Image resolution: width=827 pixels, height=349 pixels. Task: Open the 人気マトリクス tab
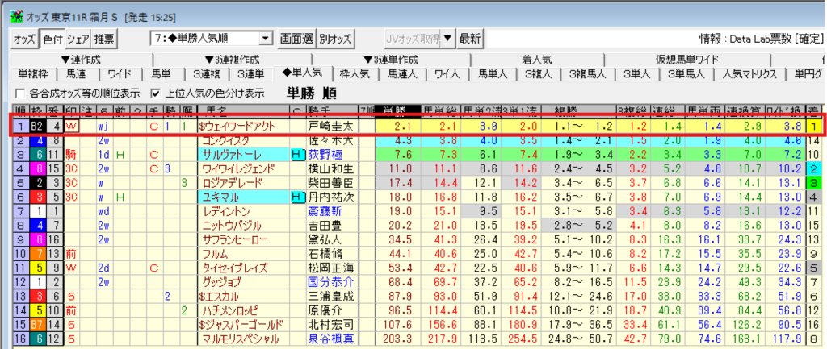coord(750,74)
